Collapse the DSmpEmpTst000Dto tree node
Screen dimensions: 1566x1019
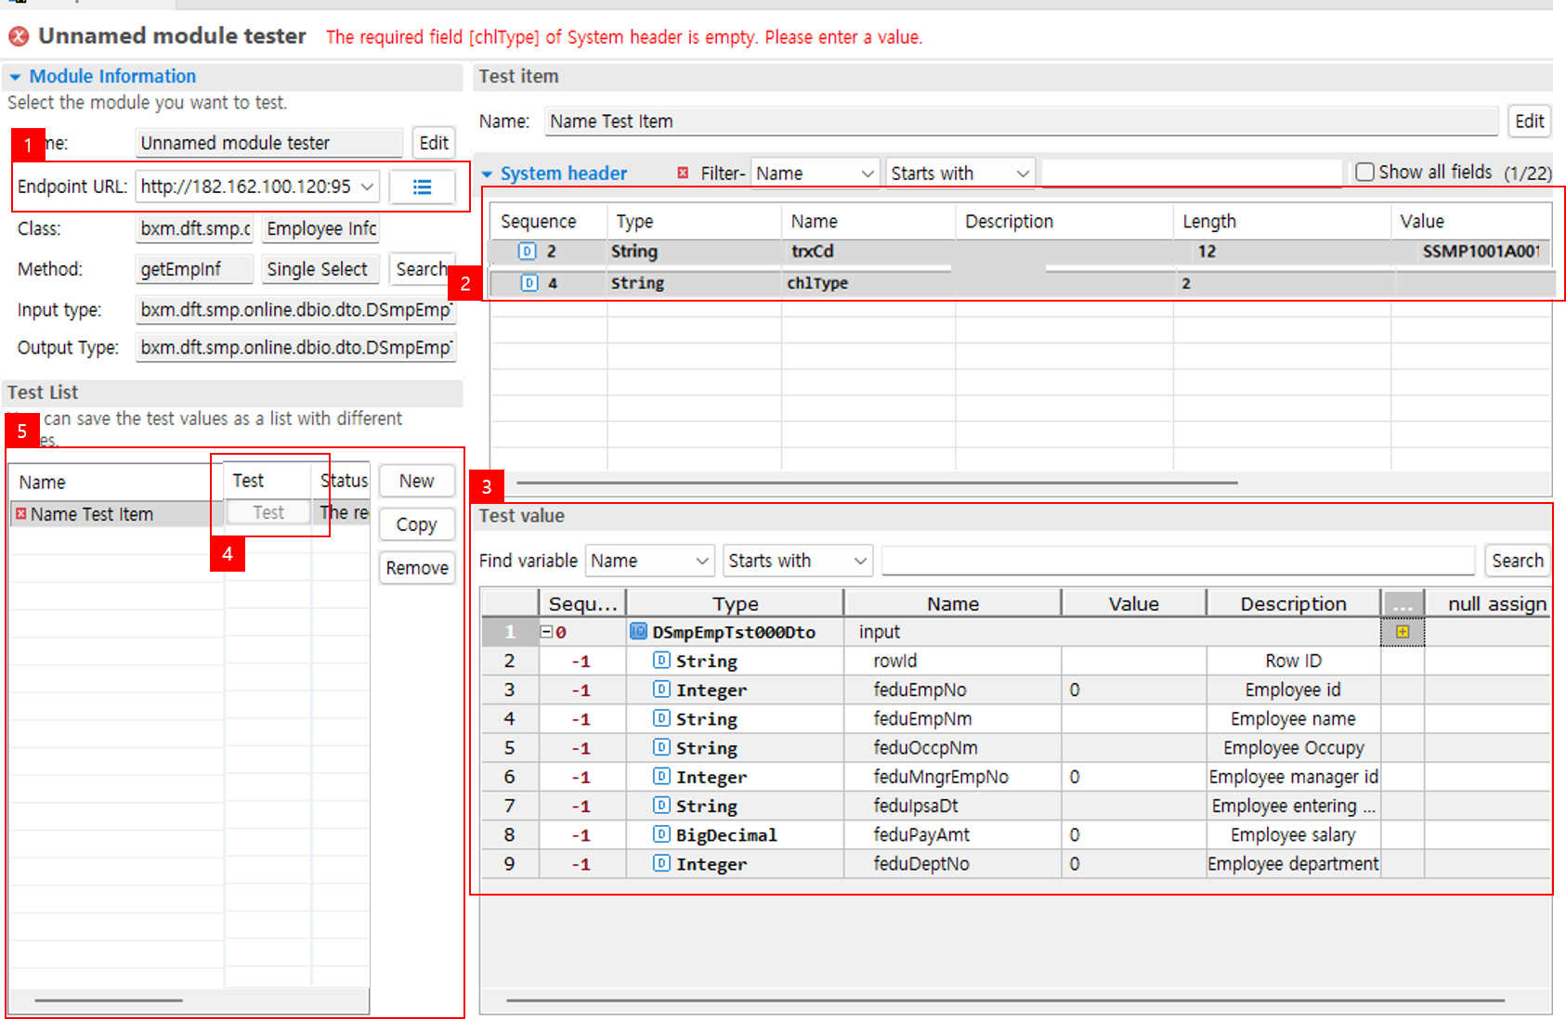coord(547,632)
